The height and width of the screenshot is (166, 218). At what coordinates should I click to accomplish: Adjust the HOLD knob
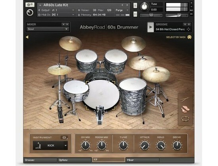coord(161,145)
